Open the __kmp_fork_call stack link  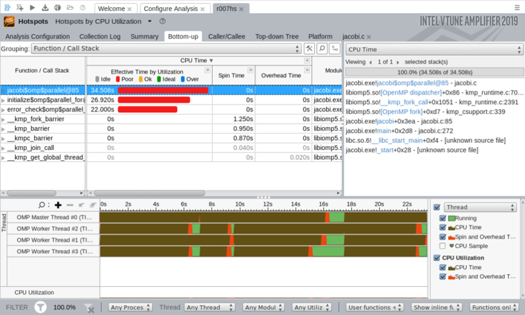pos(404,103)
